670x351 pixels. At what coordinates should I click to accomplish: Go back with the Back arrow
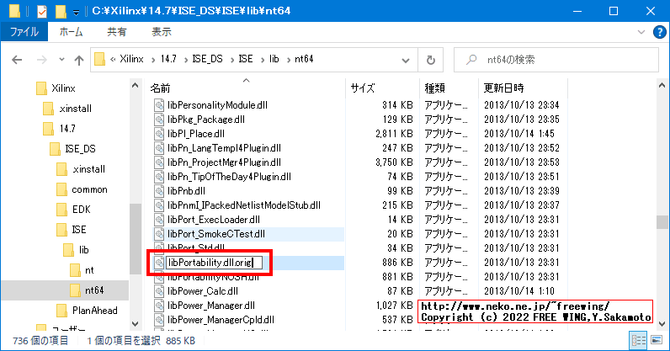click(17, 60)
